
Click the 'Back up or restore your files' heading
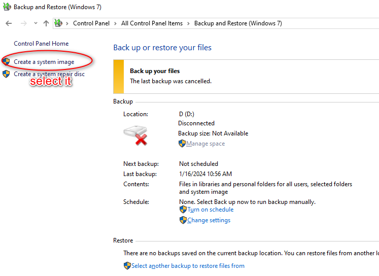162,48
